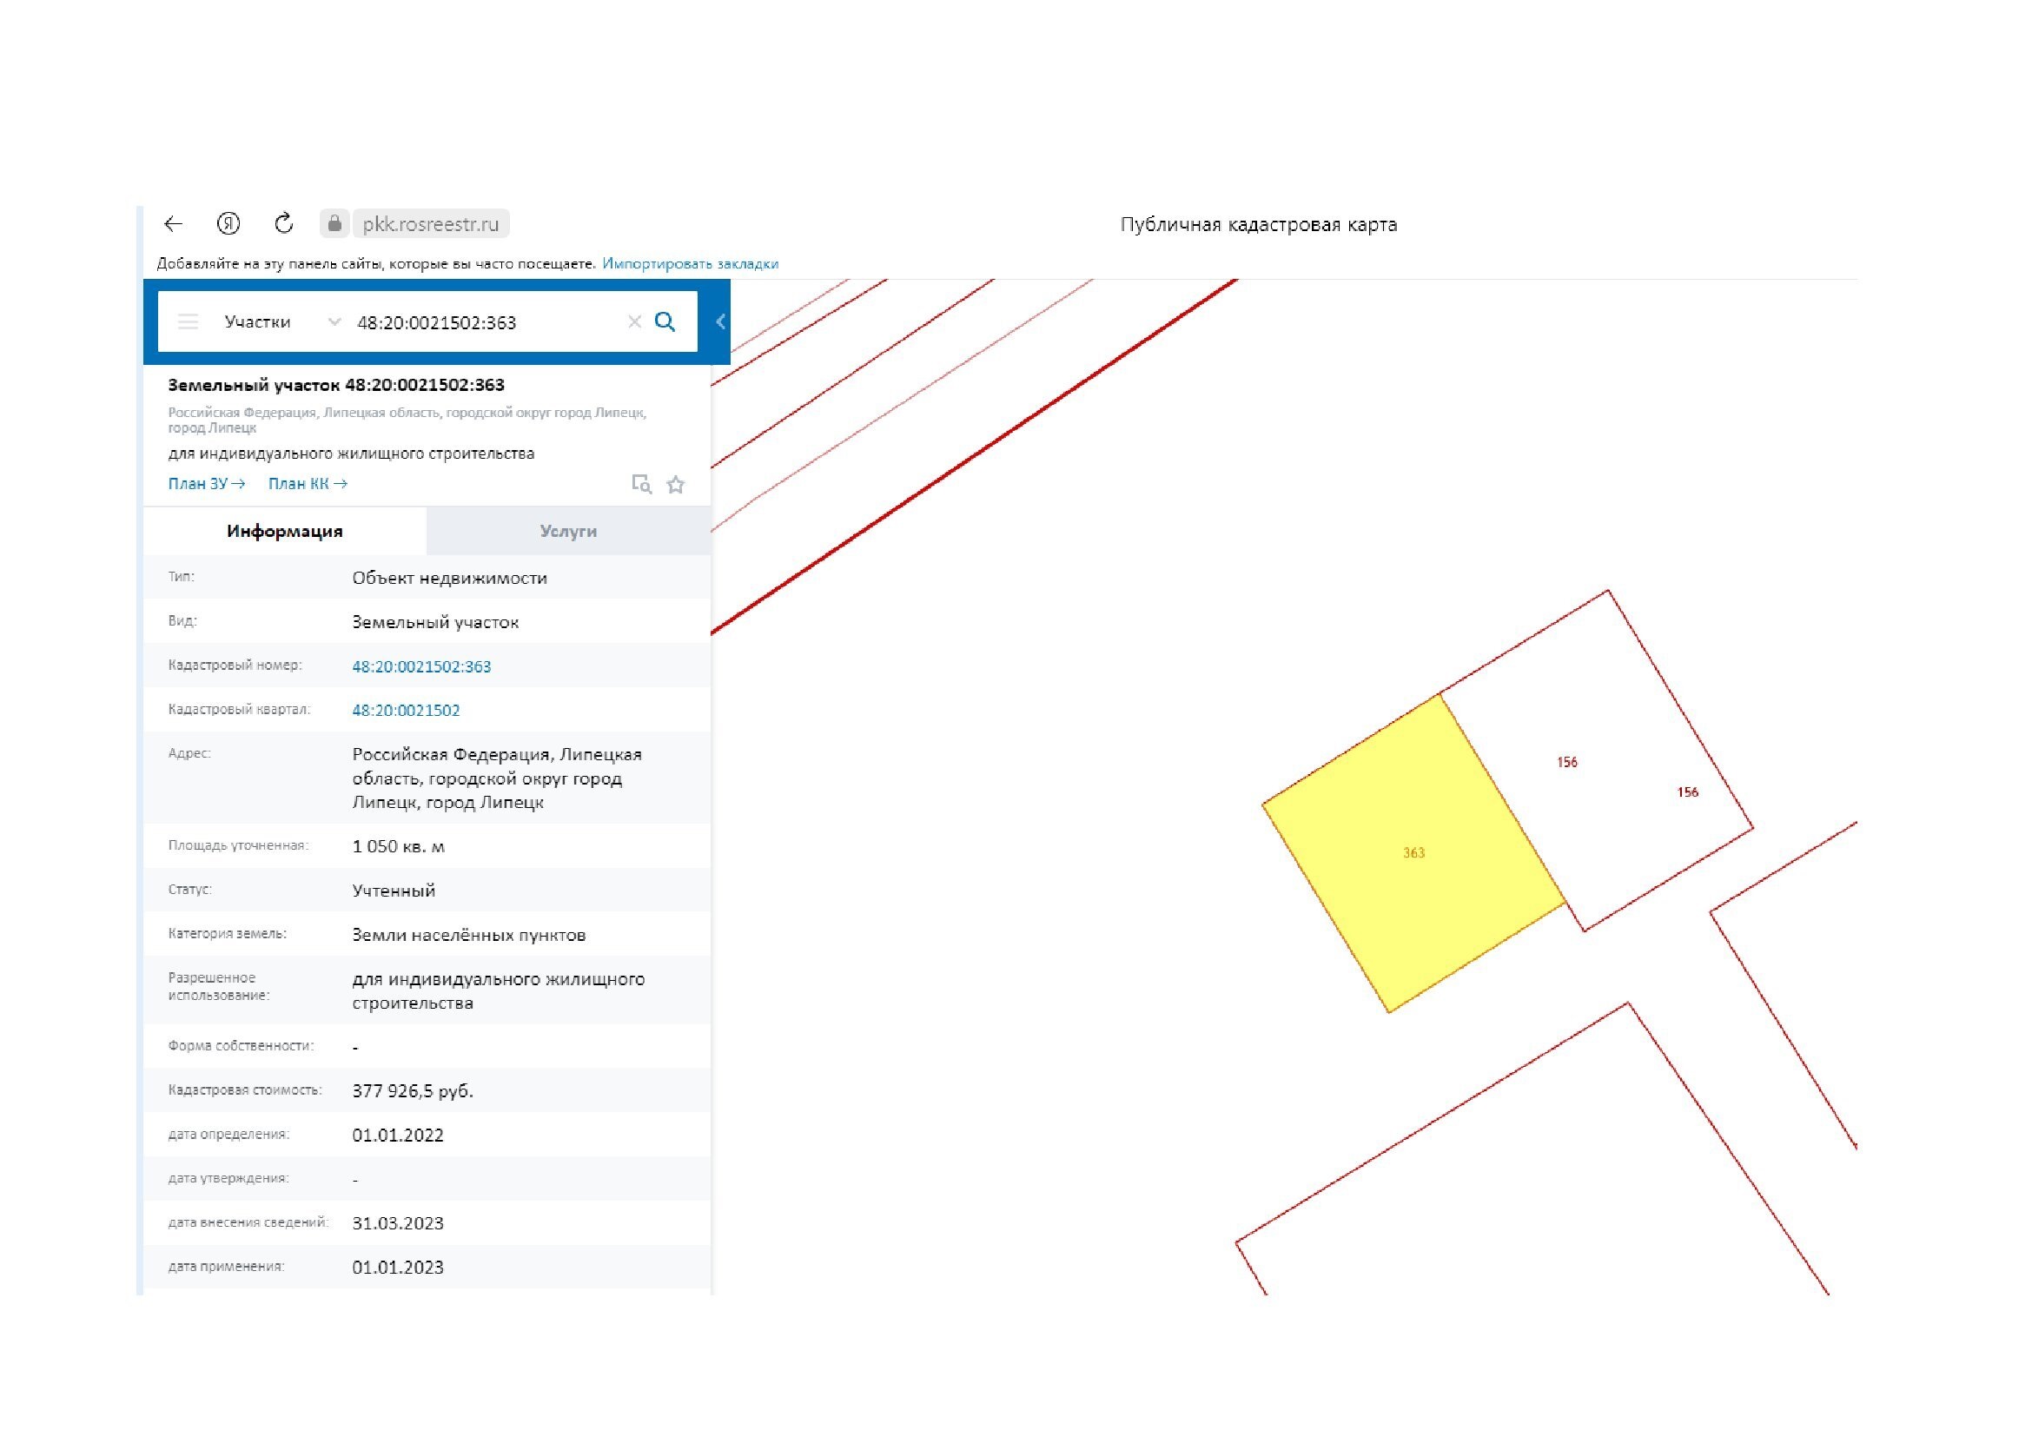
Task: Reload the page with refresh icon
Action: [x=283, y=223]
